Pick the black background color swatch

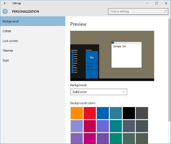click(x=129, y=113)
